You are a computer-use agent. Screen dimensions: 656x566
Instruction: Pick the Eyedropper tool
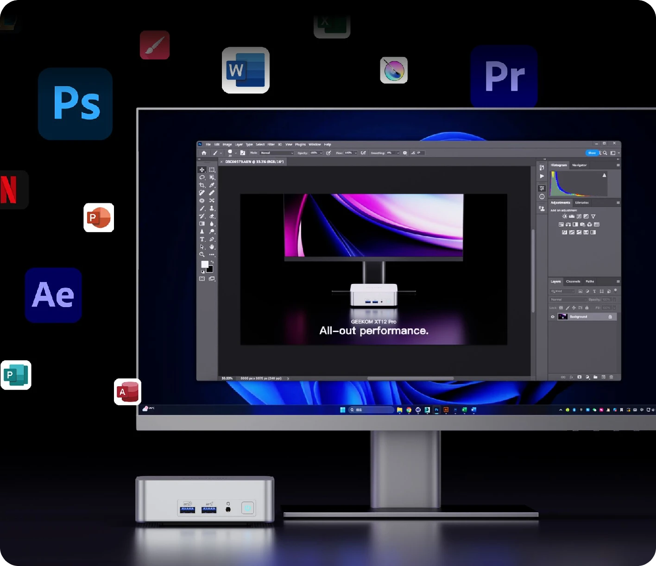point(212,185)
